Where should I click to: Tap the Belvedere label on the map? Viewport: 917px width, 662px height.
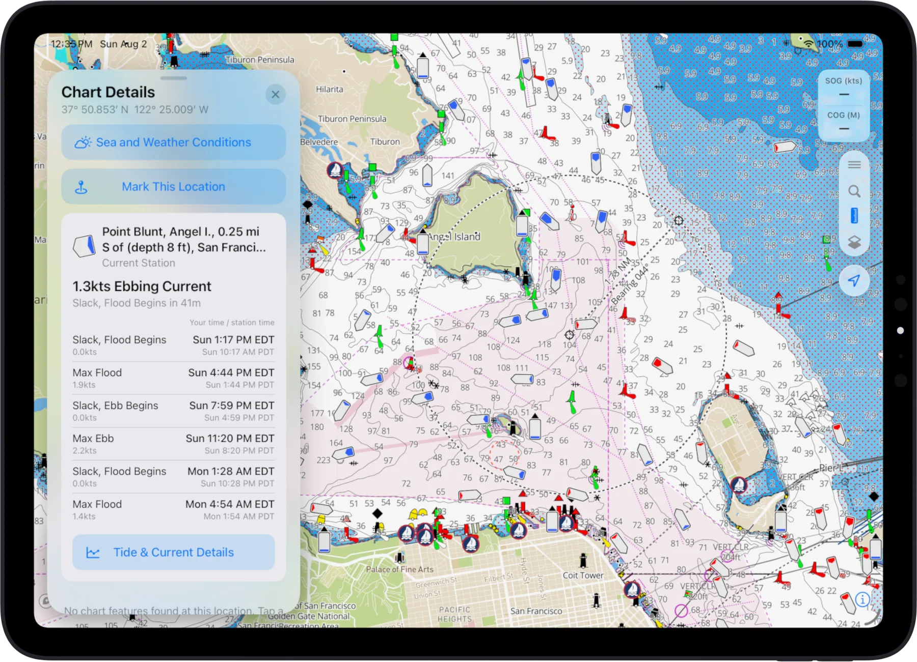click(x=319, y=142)
